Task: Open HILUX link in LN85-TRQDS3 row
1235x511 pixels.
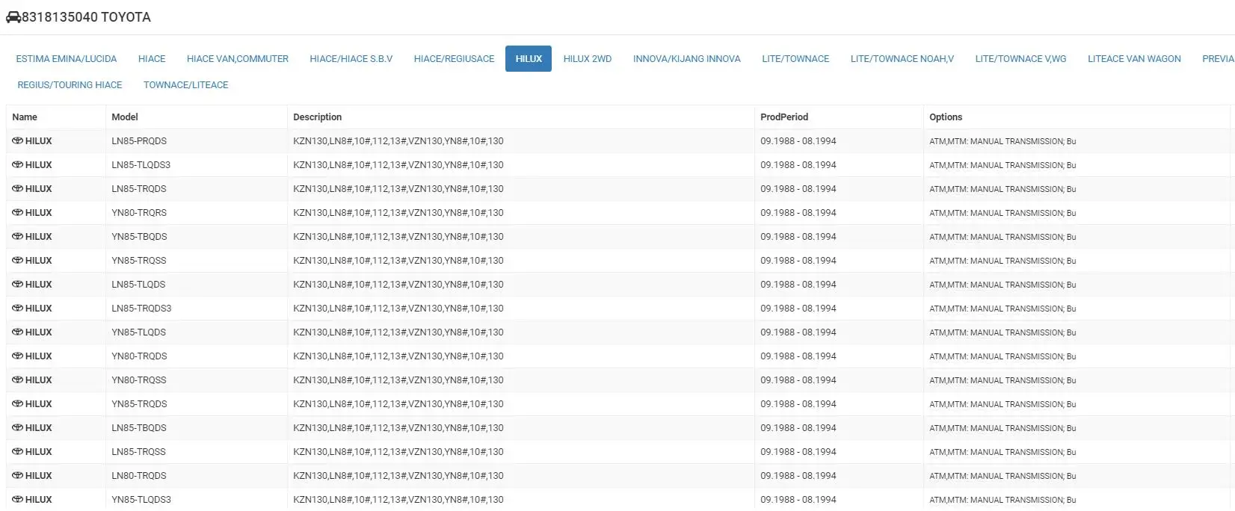Action: coord(39,308)
